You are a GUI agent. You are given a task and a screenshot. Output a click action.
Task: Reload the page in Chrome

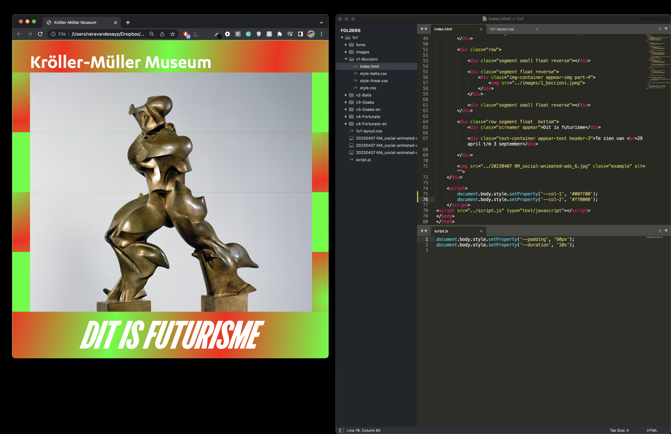pos(40,34)
